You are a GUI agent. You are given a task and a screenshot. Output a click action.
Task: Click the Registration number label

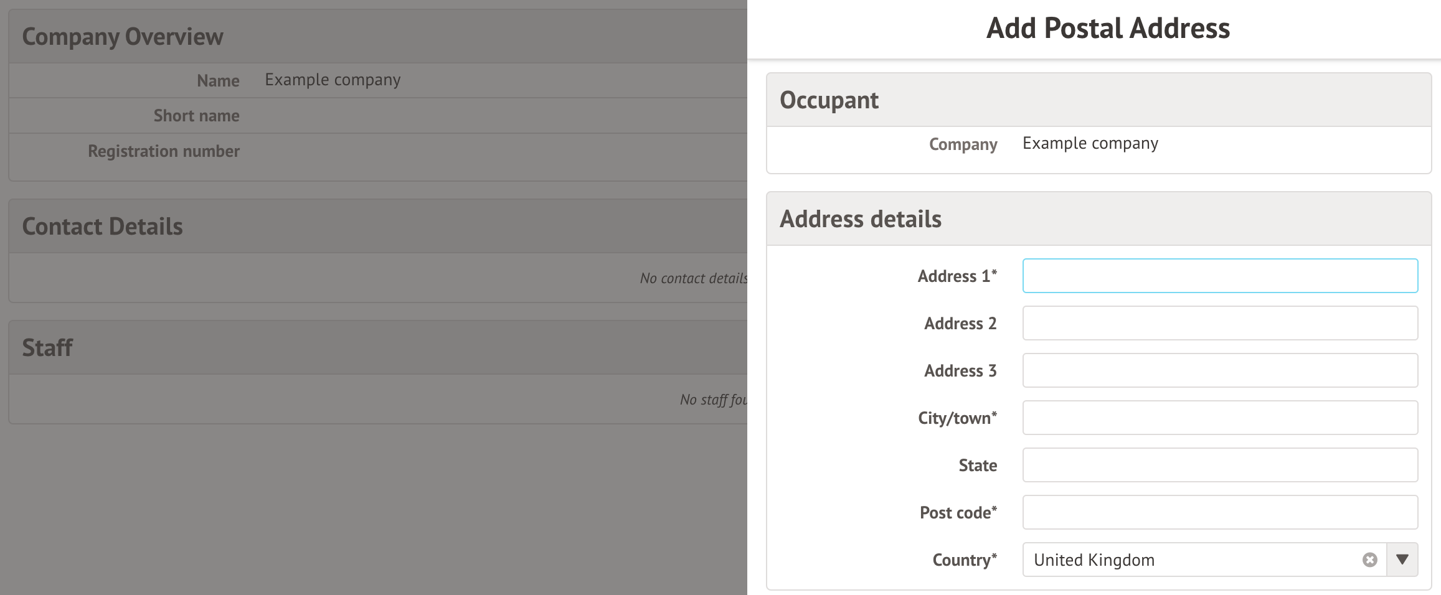[x=164, y=151]
